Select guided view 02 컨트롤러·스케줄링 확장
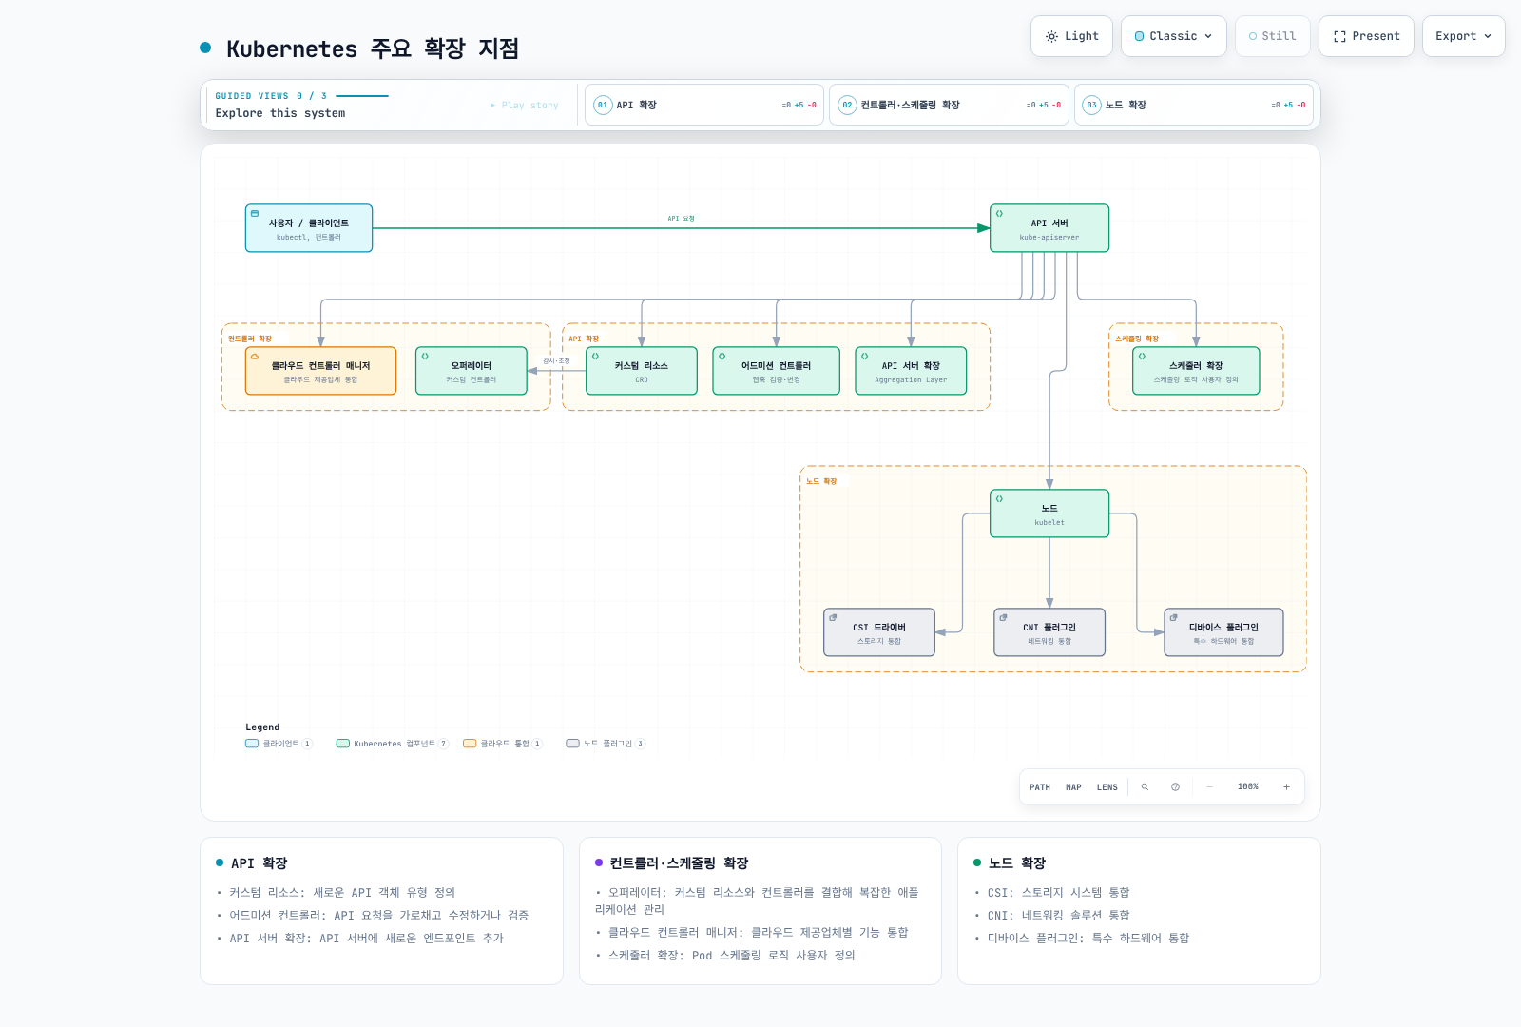 [949, 105]
